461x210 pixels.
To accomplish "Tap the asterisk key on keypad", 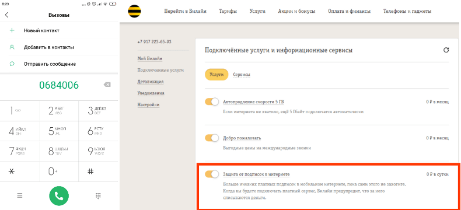I will [20, 171].
